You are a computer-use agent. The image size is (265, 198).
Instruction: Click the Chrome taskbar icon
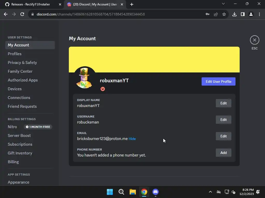coord(144,192)
